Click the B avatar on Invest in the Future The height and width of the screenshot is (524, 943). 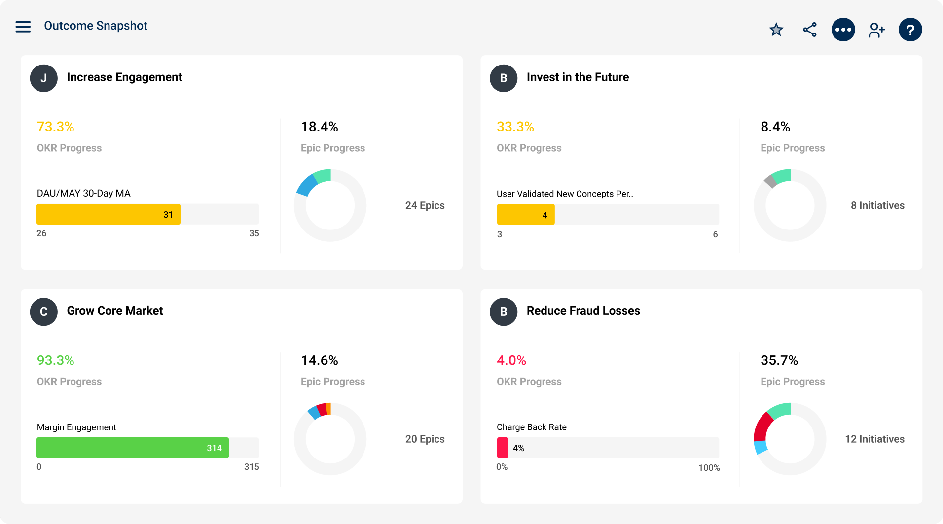[x=503, y=78]
